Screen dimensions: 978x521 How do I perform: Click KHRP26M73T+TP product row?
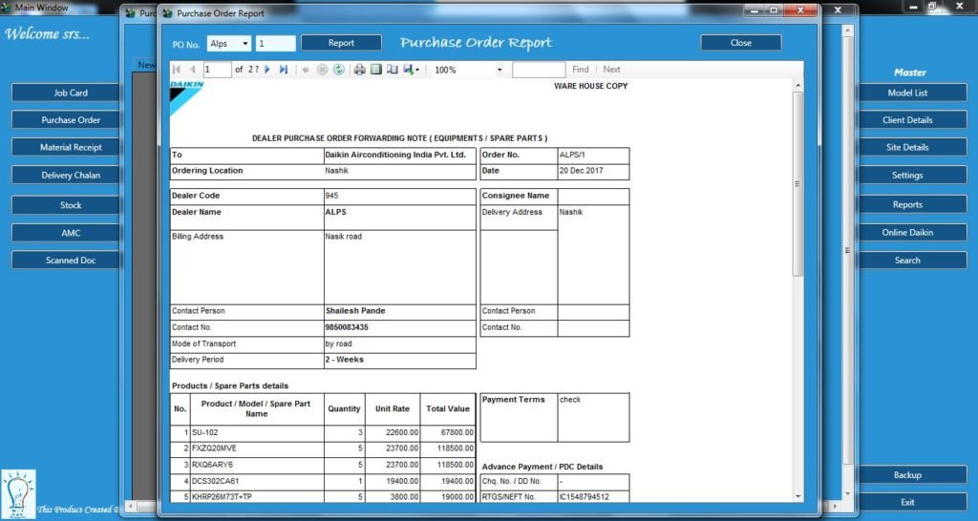pyautogui.click(x=323, y=497)
